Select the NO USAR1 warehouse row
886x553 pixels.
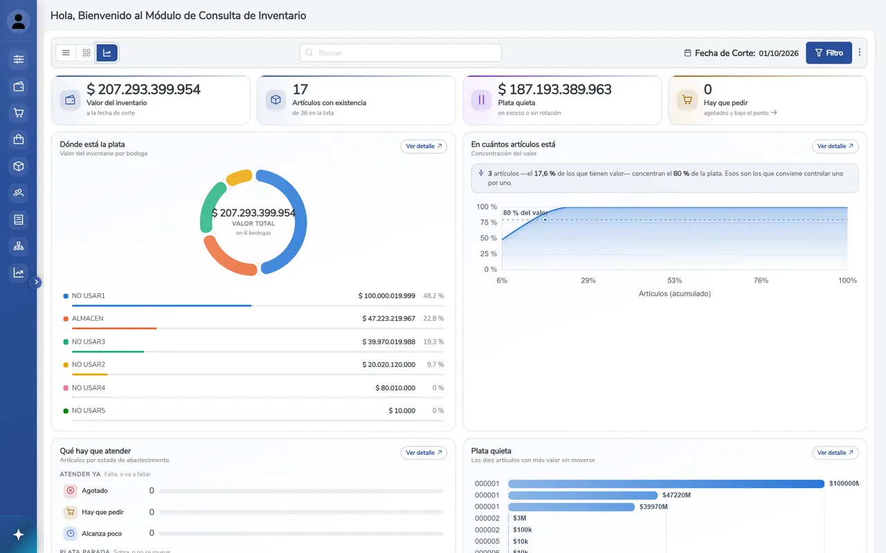253,299
